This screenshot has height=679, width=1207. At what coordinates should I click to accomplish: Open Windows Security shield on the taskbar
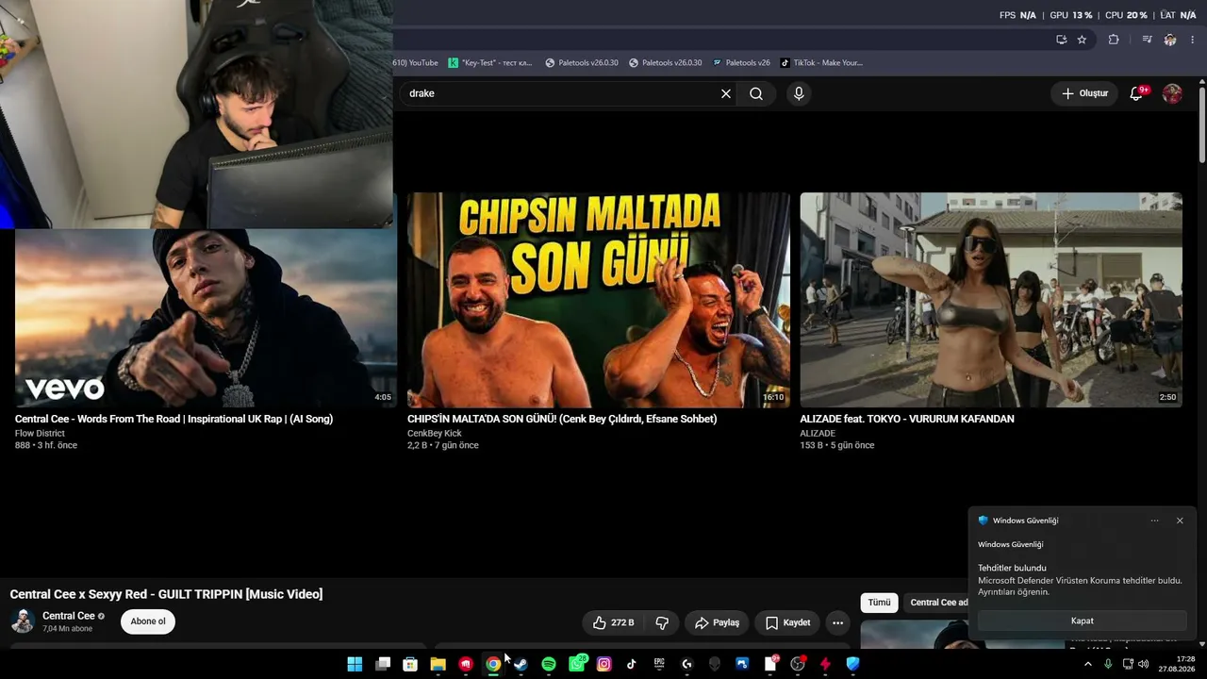[853, 664]
